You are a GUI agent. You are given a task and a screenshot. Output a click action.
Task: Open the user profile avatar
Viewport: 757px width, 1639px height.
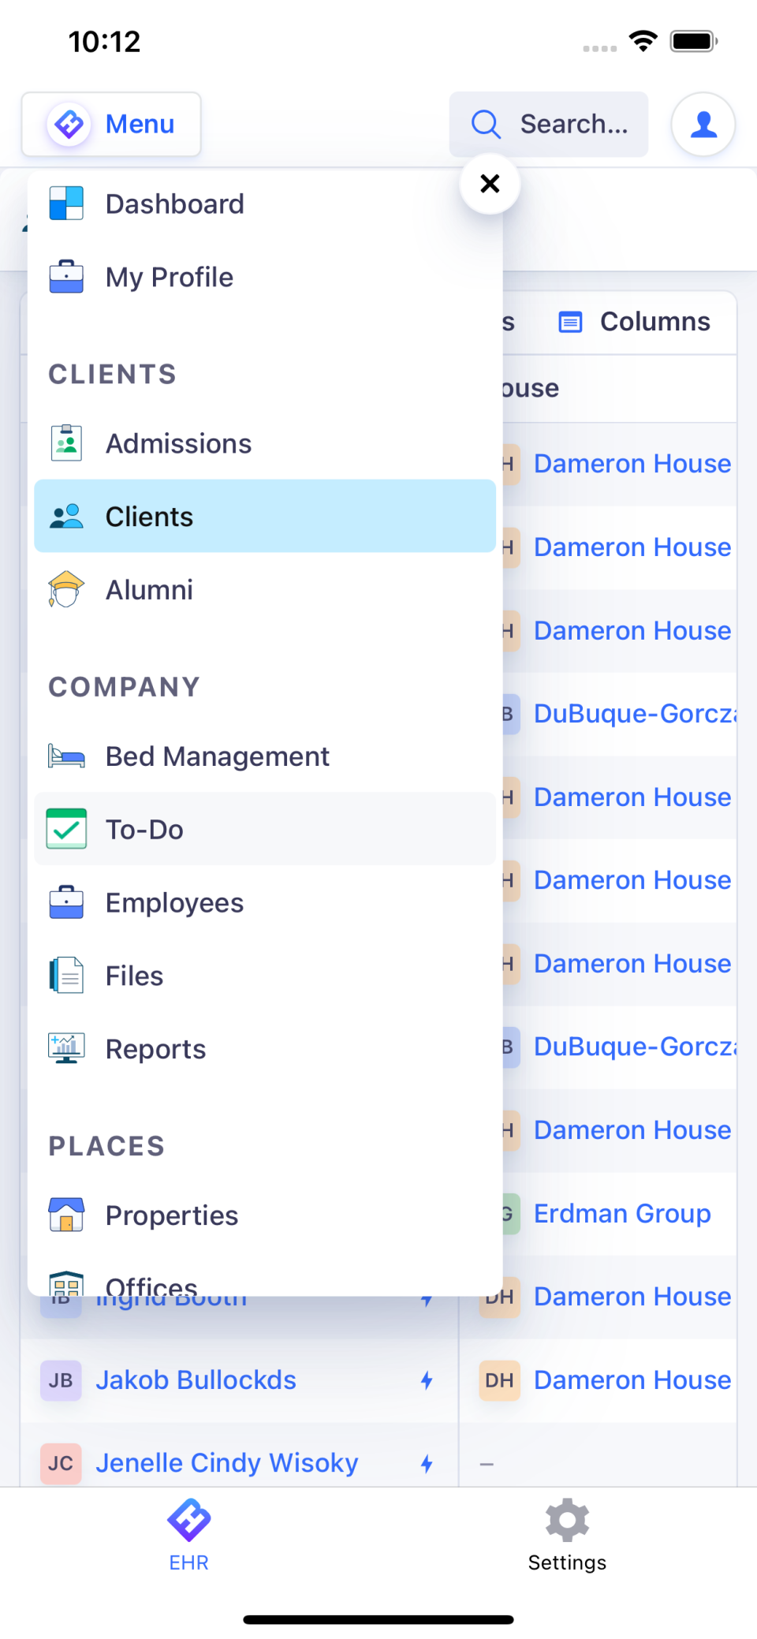click(701, 124)
